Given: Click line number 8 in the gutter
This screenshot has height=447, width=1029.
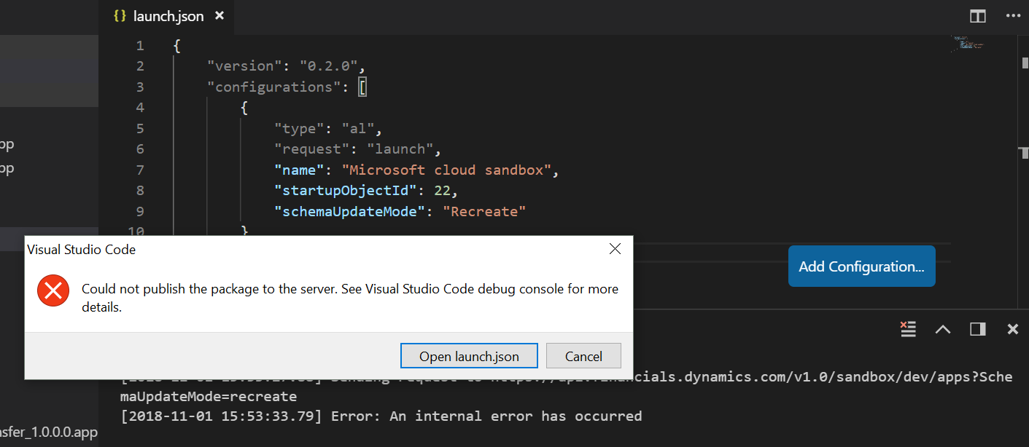Looking at the screenshot, I should tap(139, 190).
